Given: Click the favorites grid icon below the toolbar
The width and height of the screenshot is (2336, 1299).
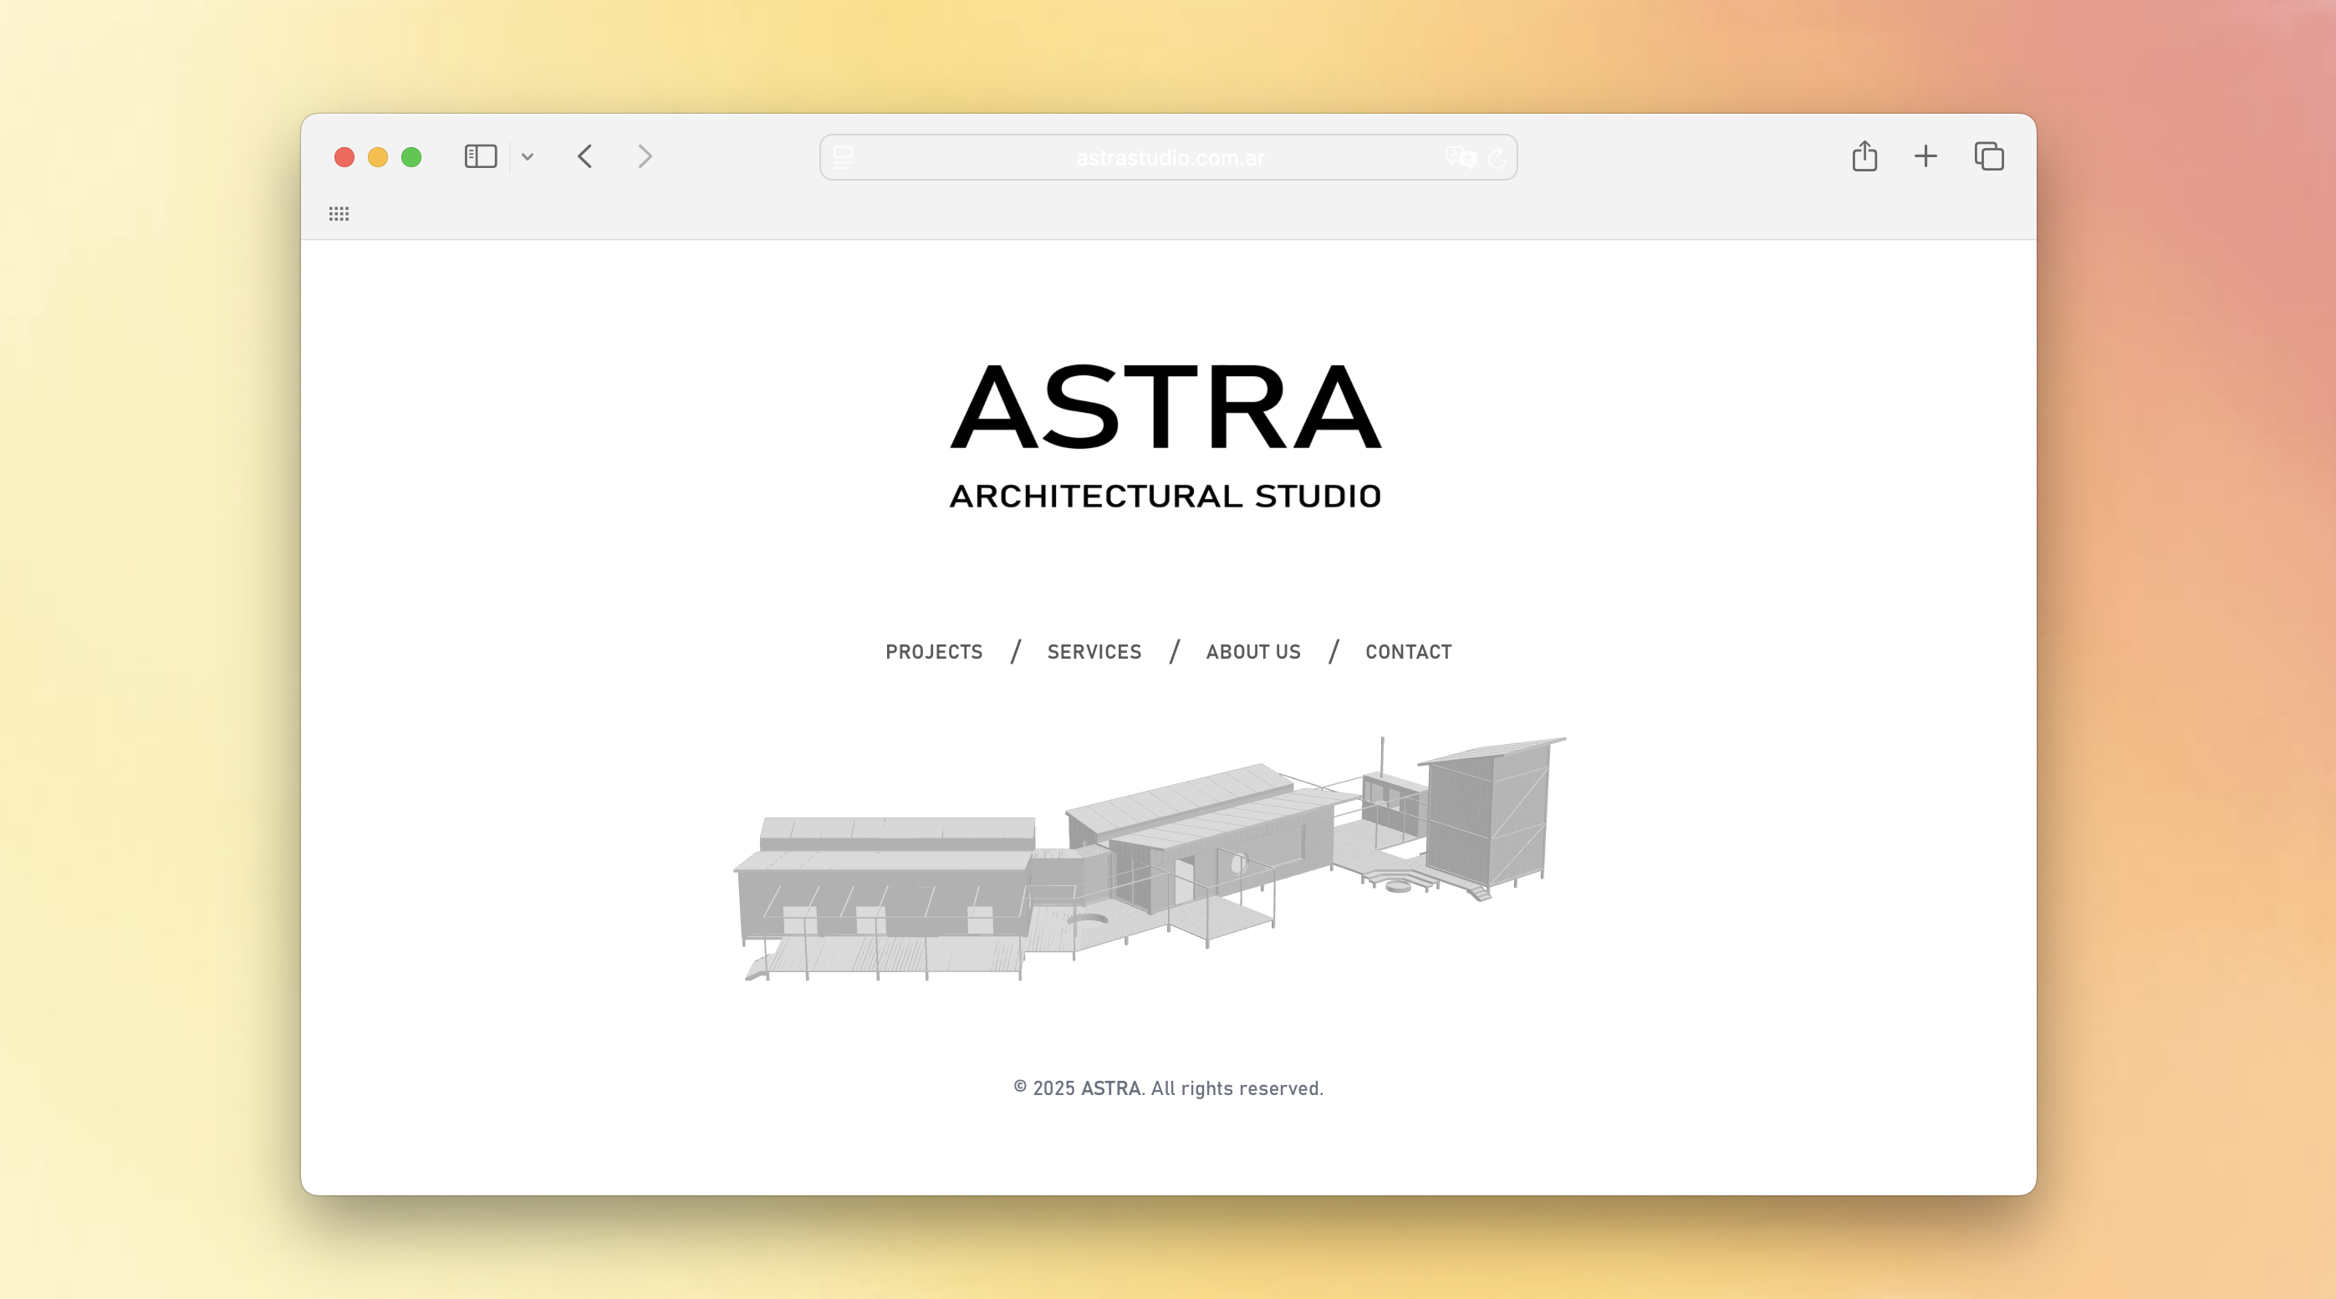Looking at the screenshot, I should point(339,213).
